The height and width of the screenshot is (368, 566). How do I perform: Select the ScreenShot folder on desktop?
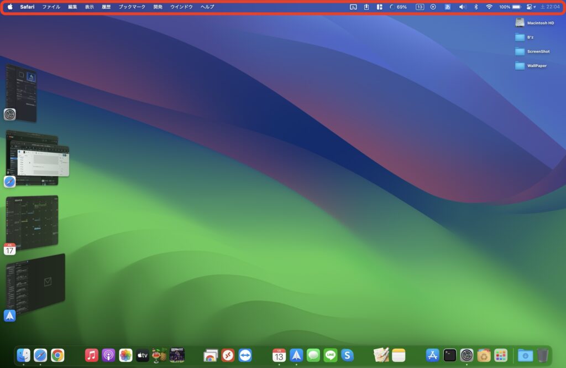point(520,51)
